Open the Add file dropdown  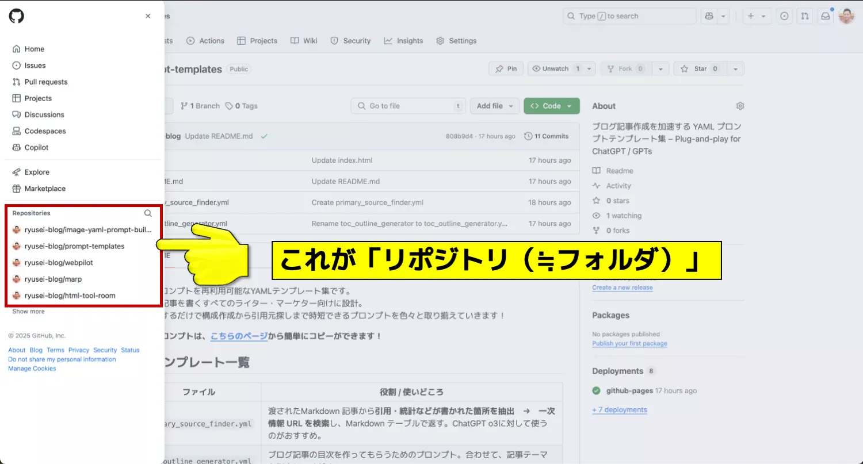495,106
